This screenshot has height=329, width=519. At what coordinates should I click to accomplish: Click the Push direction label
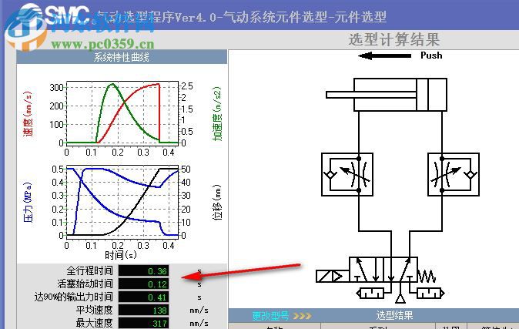click(x=431, y=55)
